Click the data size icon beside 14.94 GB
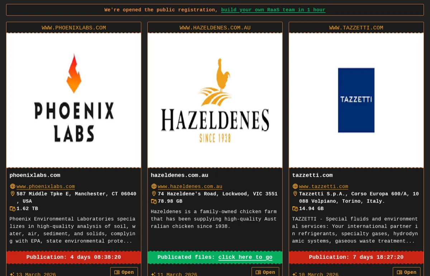This screenshot has width=430, height=276. pos(295,209)
